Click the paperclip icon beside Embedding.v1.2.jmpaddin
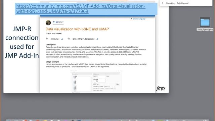The height and width of the screenshot is (121, 215). (x=69, y=39)
